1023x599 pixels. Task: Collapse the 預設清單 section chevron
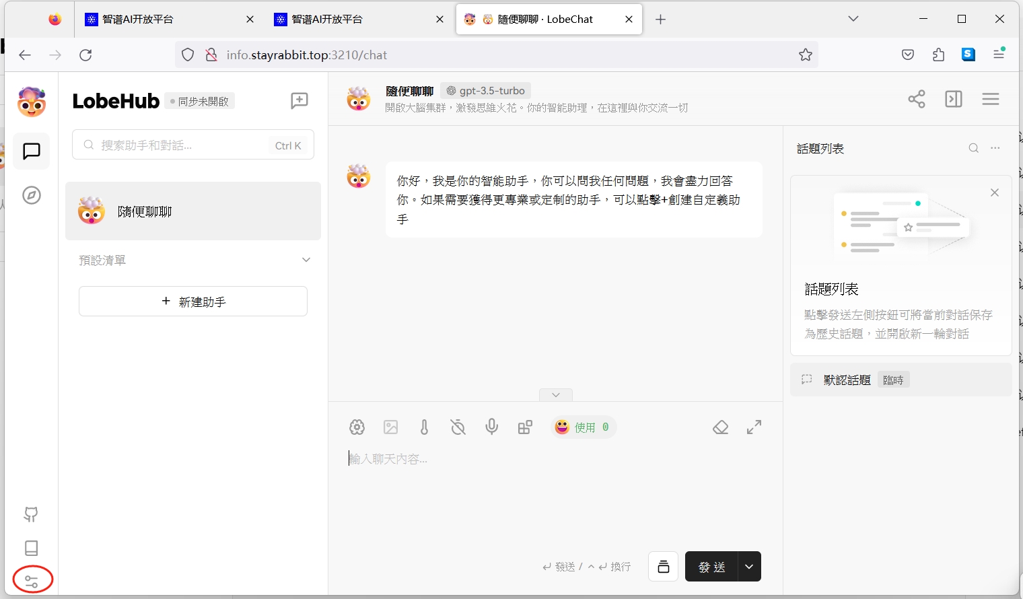pos(306,260)
